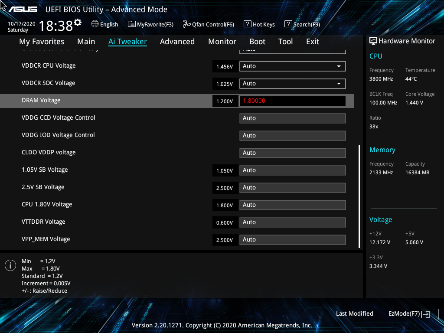The width and height of the screenshot is (444, 333).
Task: Click the Hot Keys label
Action: pos(264,24)
